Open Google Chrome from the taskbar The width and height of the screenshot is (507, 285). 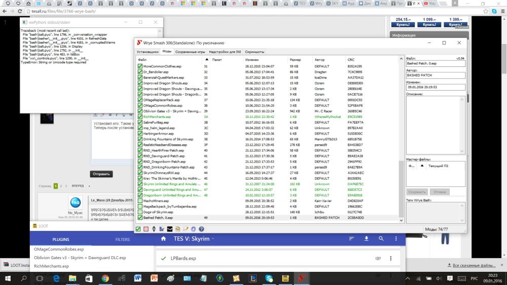coord(105,278)
